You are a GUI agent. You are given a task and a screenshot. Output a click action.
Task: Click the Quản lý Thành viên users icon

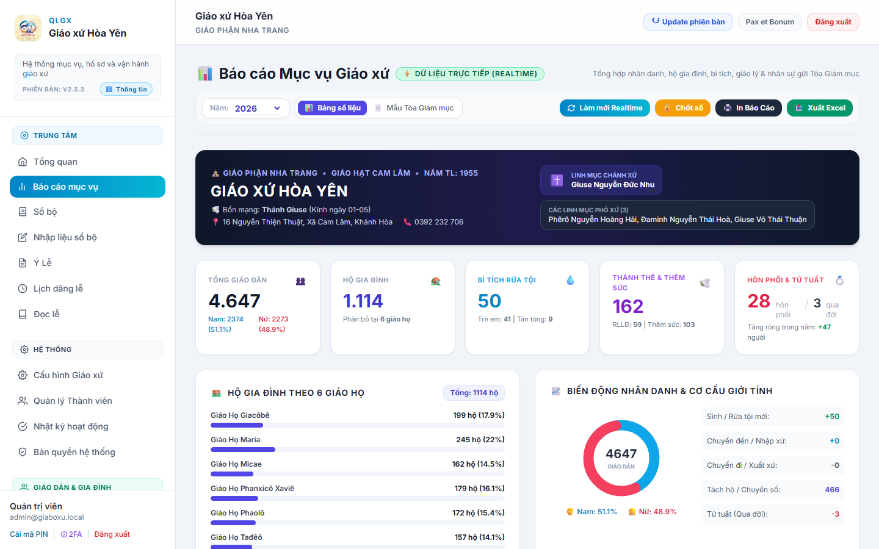[x=23, y=401]
